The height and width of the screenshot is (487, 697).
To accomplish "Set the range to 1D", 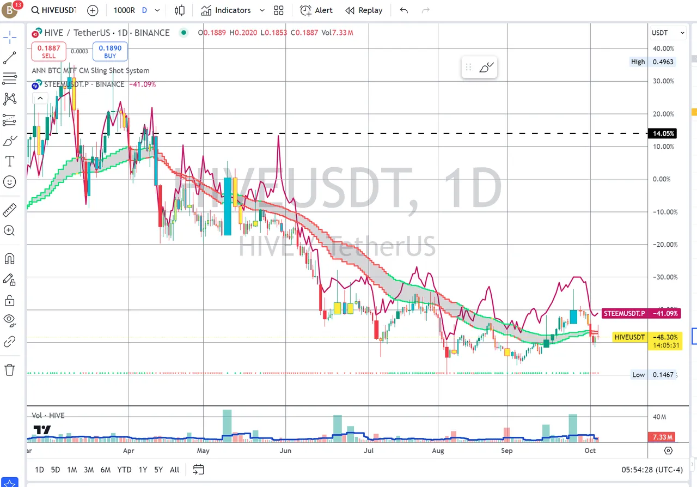I will 39,470.
